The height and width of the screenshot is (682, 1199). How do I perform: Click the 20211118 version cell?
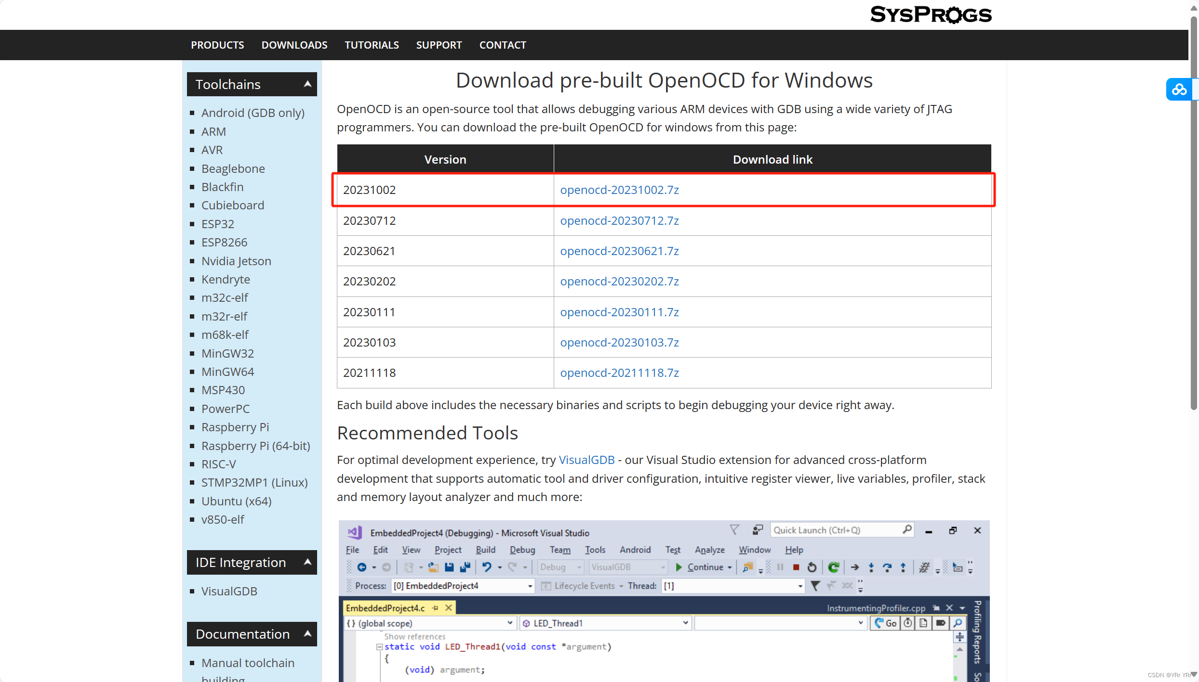click(445, 373)
